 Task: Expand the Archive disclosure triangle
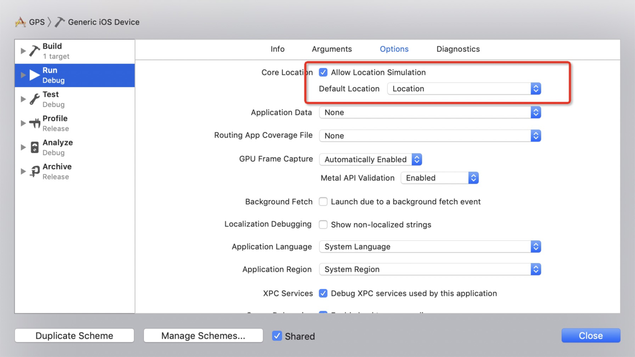coord(23,171)
